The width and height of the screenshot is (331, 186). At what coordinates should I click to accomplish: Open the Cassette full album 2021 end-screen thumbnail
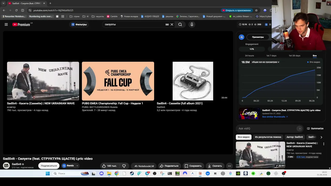coord(193,81)
